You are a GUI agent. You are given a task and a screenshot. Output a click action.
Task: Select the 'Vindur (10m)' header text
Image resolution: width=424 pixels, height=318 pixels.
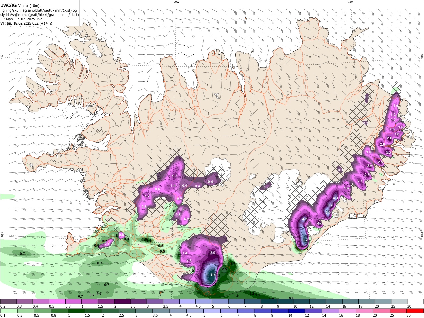29,5
